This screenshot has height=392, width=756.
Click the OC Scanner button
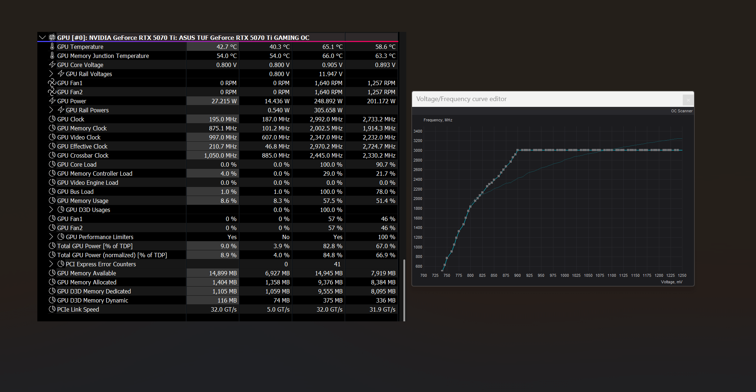[681, 111]
